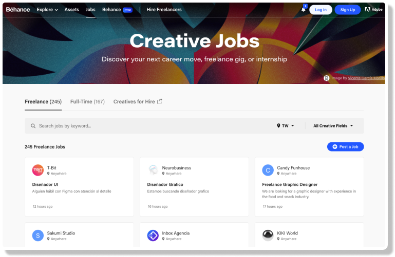395x257 pixels.
Task: Click the Sakumi Studio avatar icon
Action: coord(38,235)
